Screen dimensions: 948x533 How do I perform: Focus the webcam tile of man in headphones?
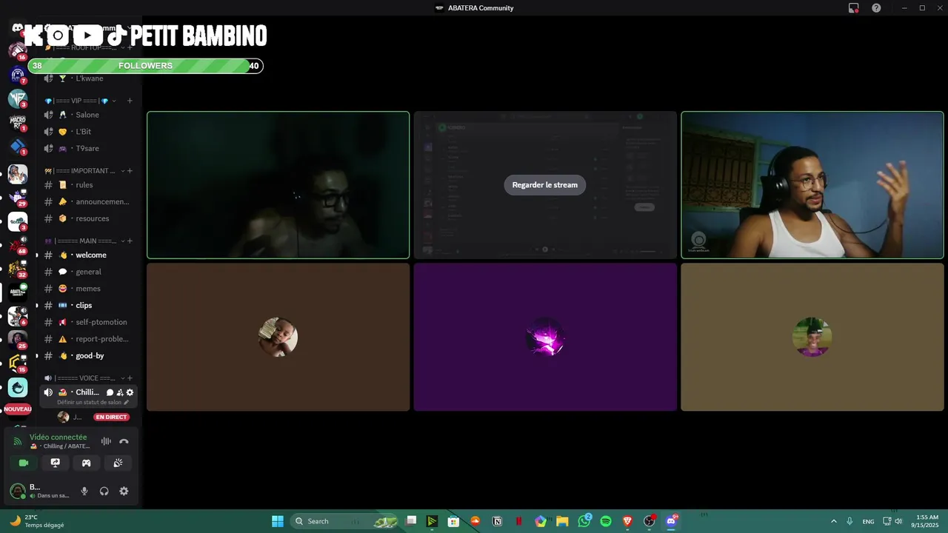[812, 185]
